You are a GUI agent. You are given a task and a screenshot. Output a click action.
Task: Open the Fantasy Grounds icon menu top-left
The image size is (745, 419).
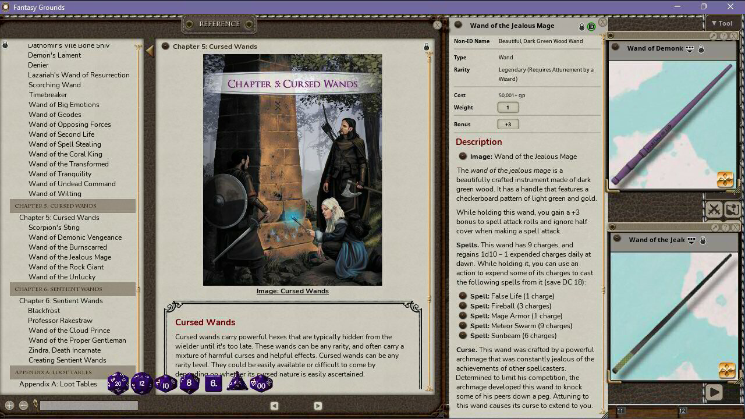[5, 7]
